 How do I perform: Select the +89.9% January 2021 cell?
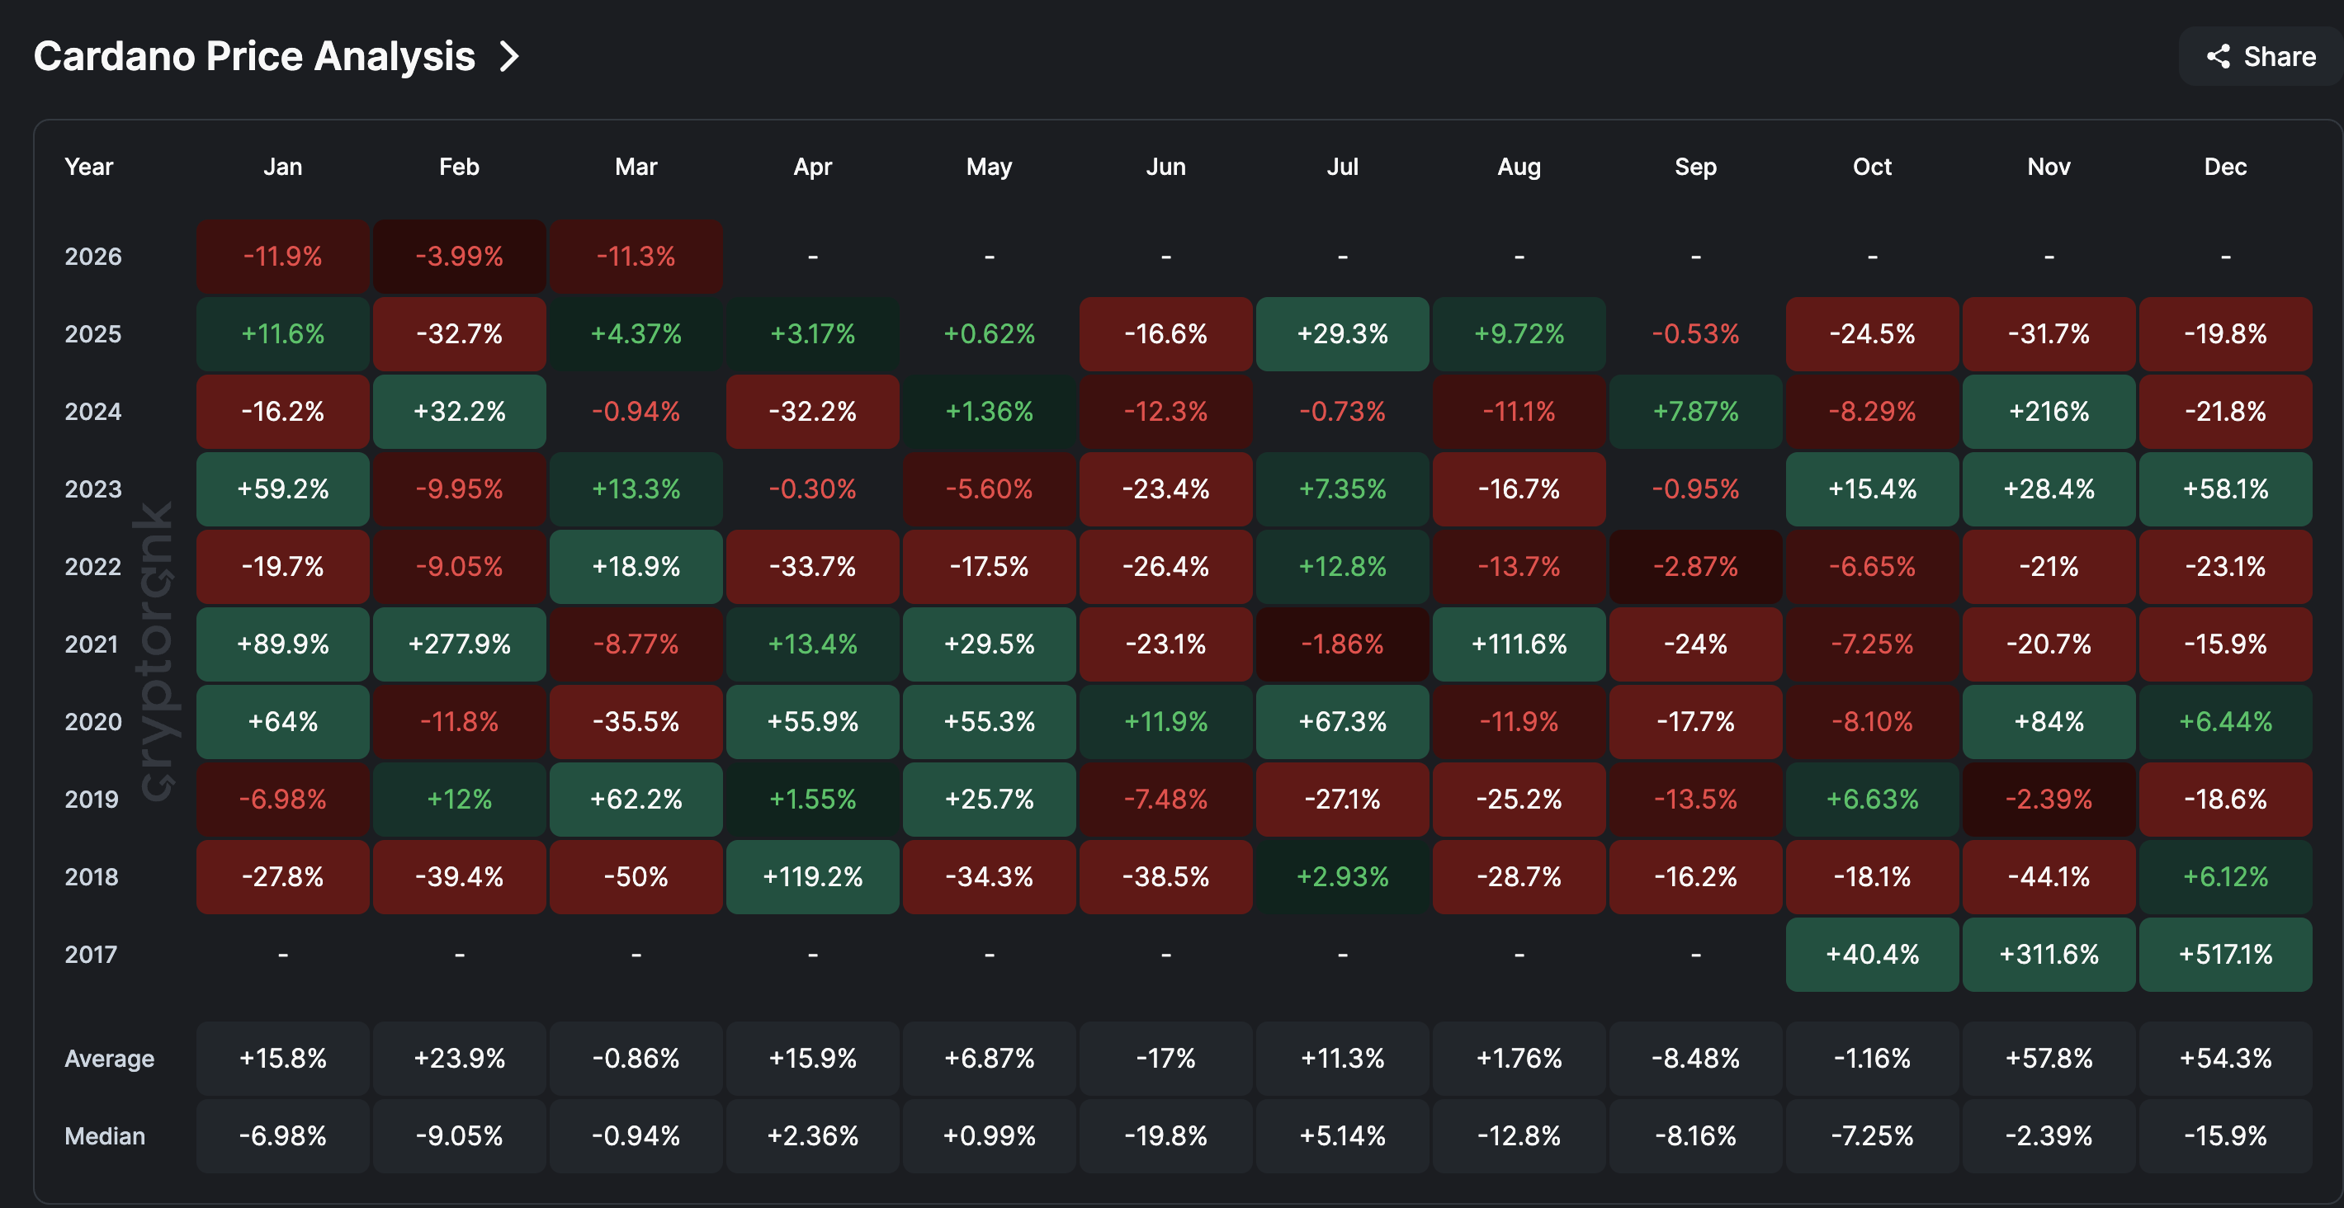[x=282, y=644]
